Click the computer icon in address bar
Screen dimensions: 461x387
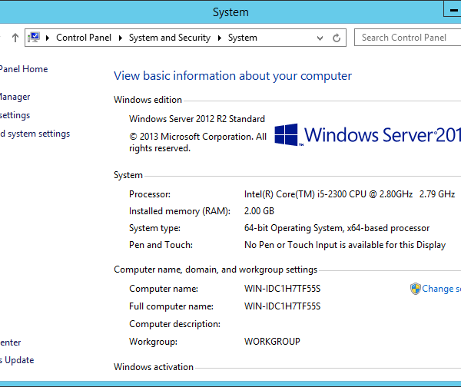34,38
